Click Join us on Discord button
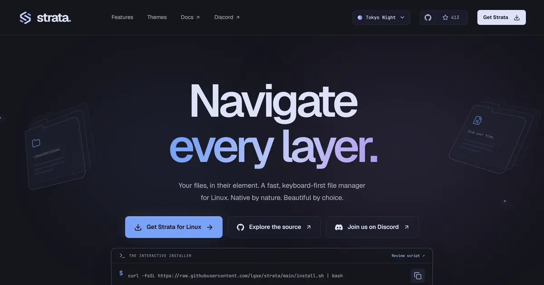 pos(372,227)
